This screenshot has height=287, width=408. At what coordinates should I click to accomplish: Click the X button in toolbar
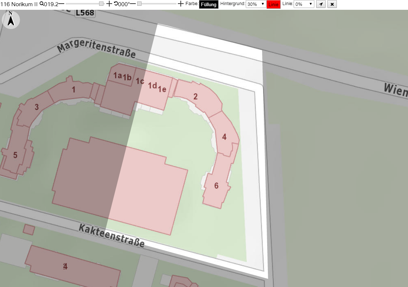[332, 4]
